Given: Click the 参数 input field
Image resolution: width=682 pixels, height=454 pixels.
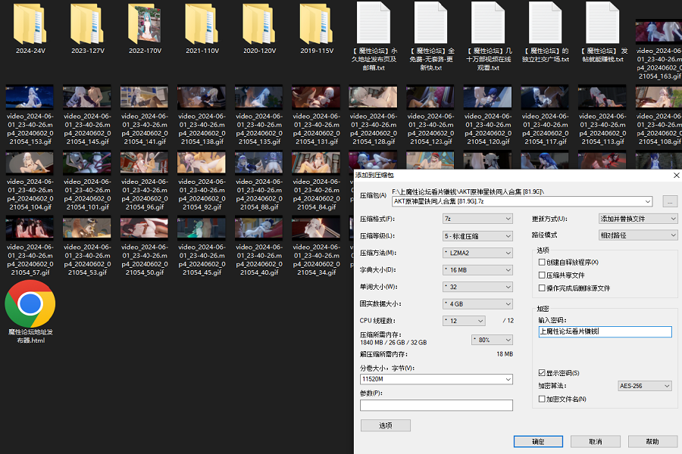Looking at the screenshot, I should (x=436, y=406).
